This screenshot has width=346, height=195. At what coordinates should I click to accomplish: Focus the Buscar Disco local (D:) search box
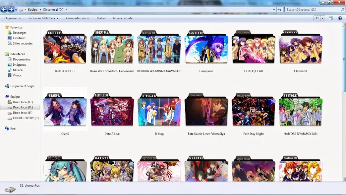point(312,10)
